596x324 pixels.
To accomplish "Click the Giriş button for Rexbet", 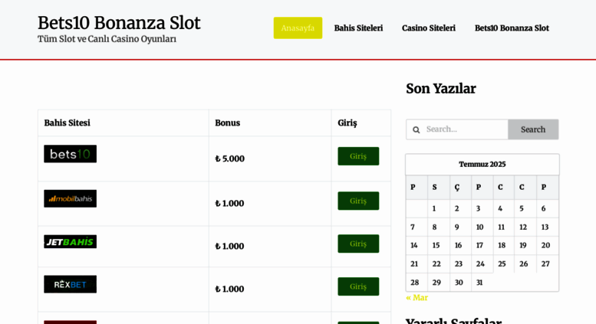I will click(x=358, y=286).
